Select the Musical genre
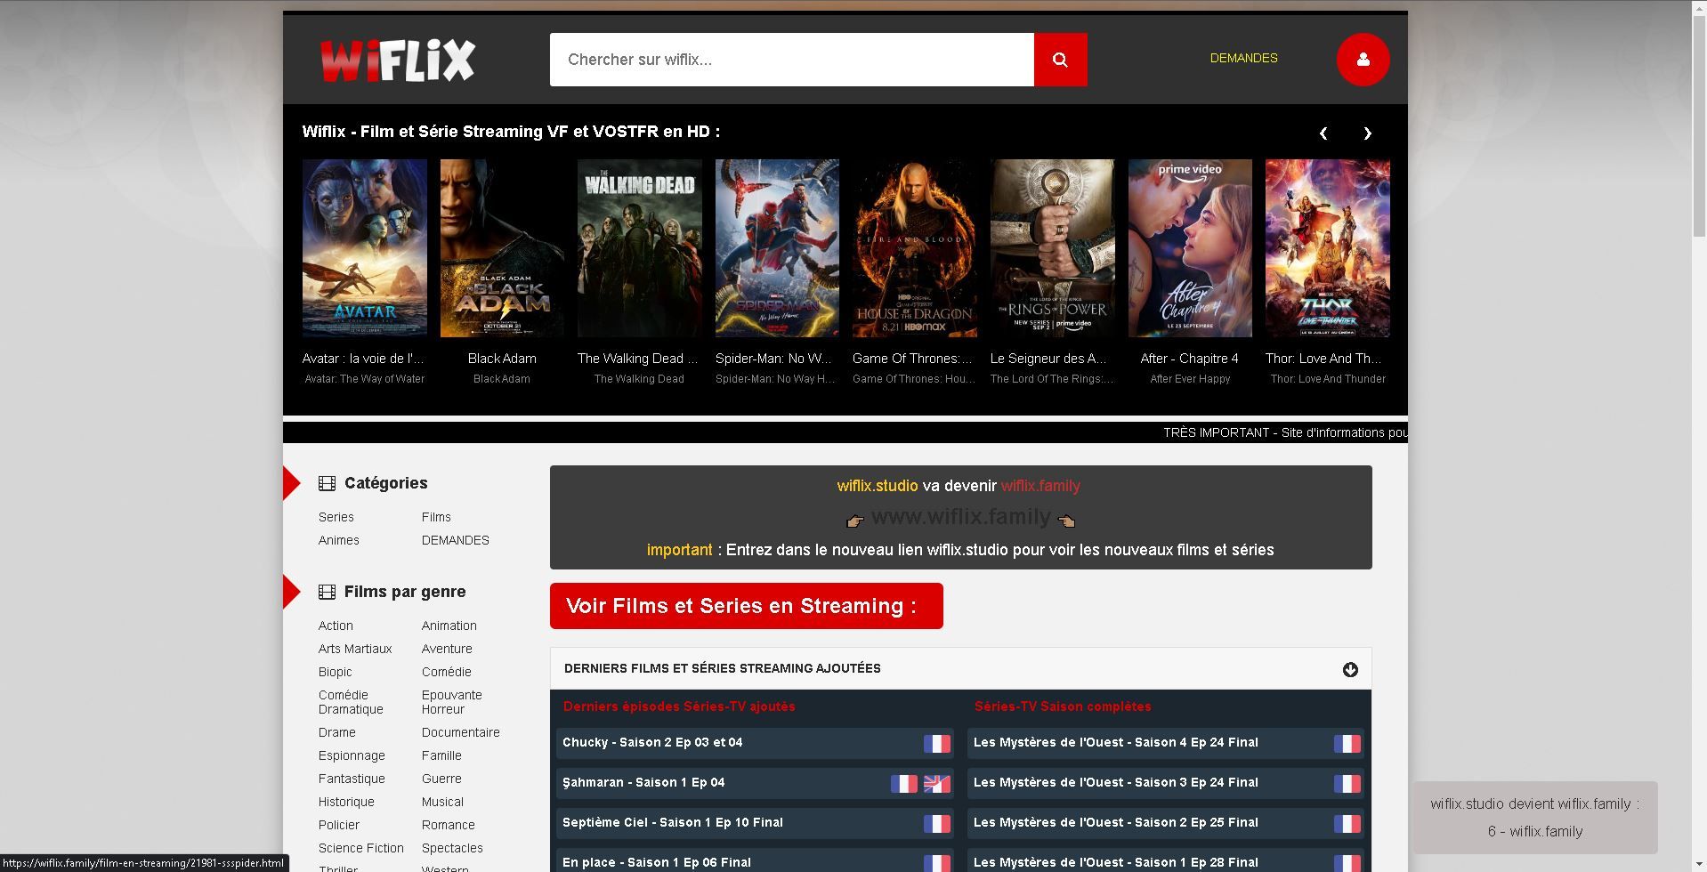Image resolution: width=1707 pixels, height=872 pixels. (x=442, y=802)
